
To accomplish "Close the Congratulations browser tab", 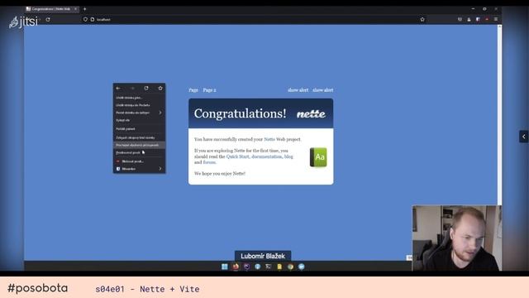I will [x=75, y=9].
